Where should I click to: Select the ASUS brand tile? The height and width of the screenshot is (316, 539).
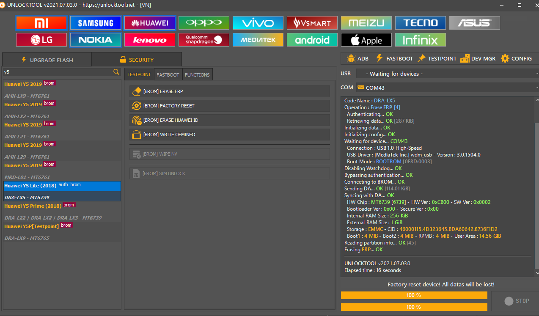tap(475, 23)
